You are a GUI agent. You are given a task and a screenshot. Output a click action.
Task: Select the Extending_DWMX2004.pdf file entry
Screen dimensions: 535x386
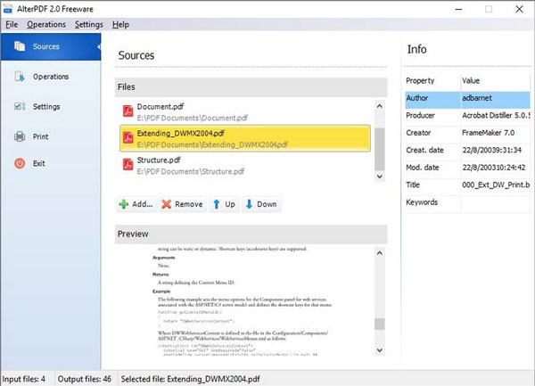(x=245, y=138)
